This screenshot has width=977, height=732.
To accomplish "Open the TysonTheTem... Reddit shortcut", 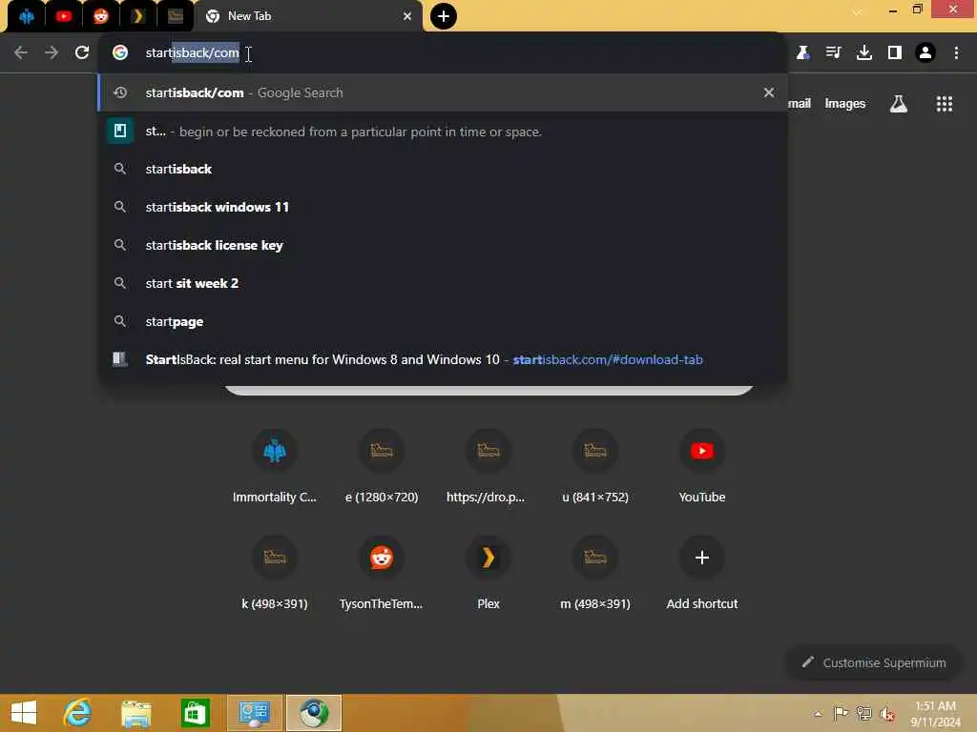I will 382,573.
